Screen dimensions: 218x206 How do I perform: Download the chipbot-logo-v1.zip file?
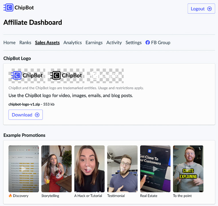[25, 115]
